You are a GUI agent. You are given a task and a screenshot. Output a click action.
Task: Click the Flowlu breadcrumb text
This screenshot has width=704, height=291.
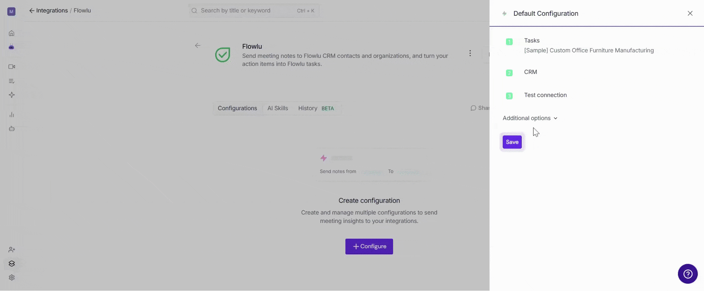82,11
